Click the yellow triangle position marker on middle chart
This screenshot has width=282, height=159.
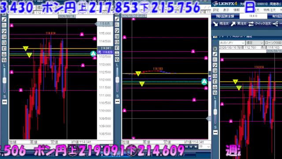[x=138, y=74]
